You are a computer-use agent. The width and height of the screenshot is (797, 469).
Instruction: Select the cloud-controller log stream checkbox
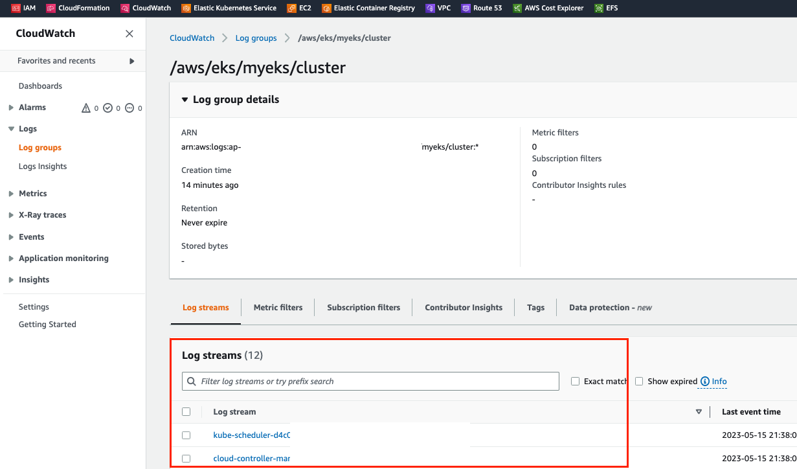186,459
